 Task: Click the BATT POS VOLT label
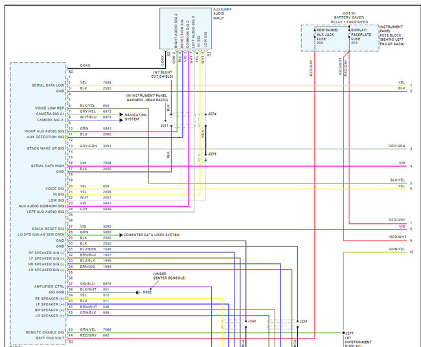pyautogui.click(x=51, y=338)
